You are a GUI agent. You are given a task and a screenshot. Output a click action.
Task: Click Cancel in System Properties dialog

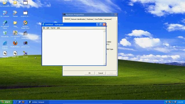coord(101,73)
